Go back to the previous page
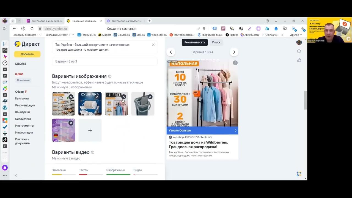The image size is (352, 198). pyautogui.click(x=14, y=28)
